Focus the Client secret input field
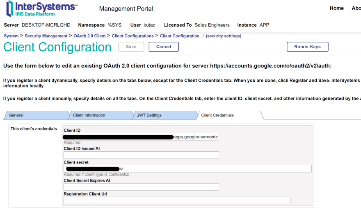The image size is (361, 220). pyautogui.click(x=187, y=168)
